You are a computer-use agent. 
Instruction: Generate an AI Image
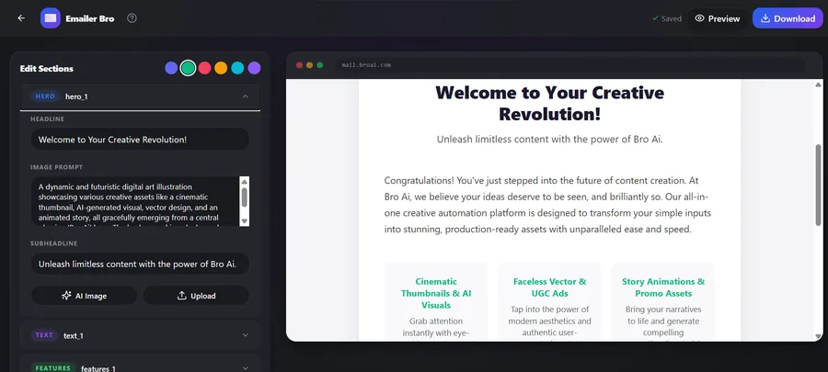point(84,296)
